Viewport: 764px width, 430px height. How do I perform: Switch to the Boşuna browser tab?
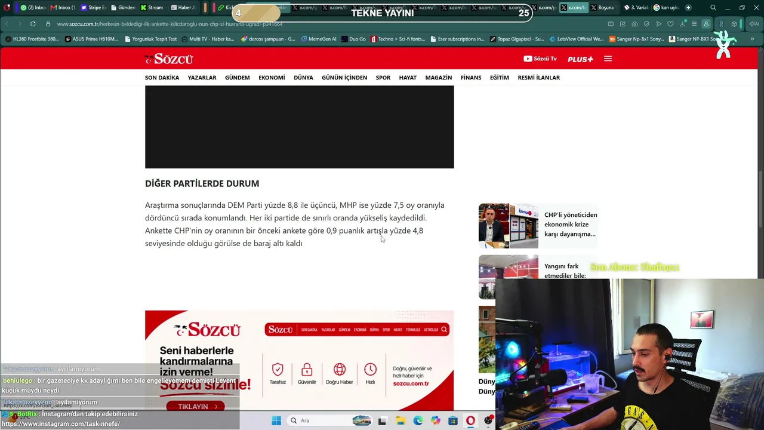pyautogui.click(x=603, y=8)
